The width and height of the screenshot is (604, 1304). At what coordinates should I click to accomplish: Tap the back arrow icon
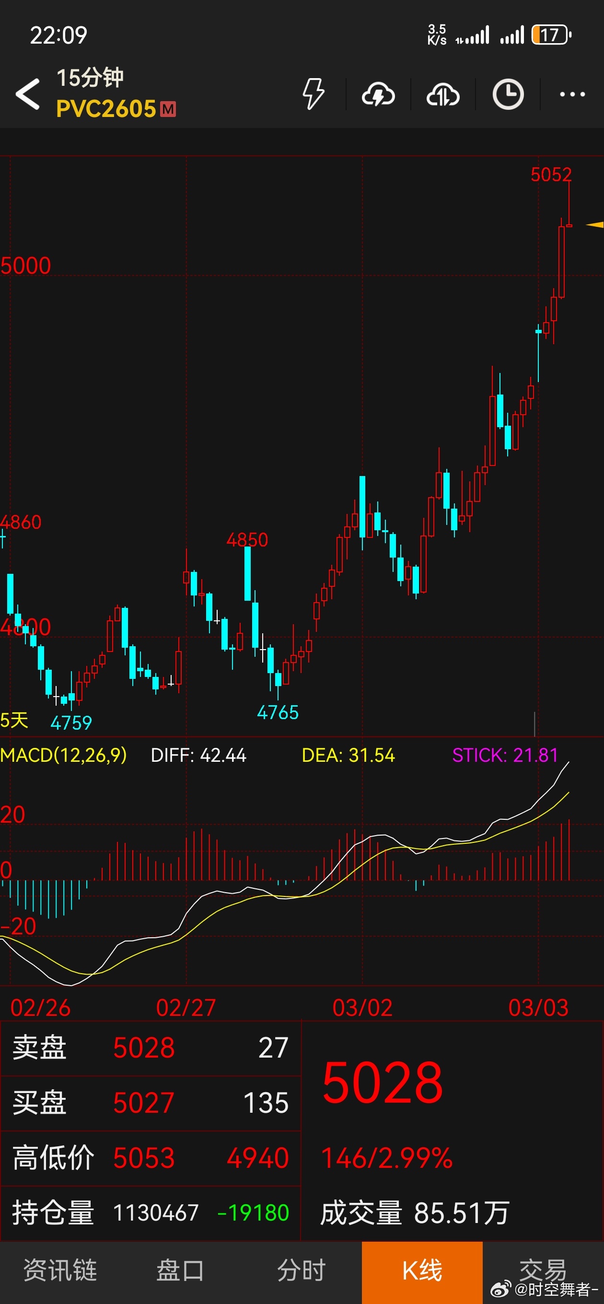pyautogui.click(x=28, y=94)
